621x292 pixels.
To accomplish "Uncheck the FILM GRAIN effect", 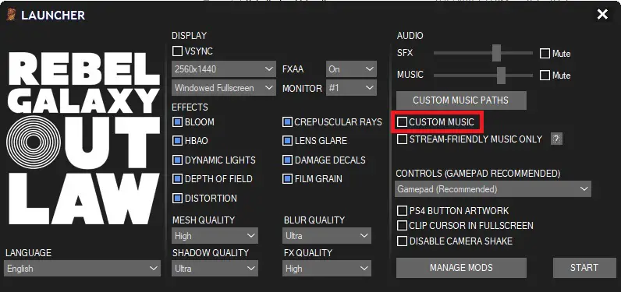I will tap(288, 179).
